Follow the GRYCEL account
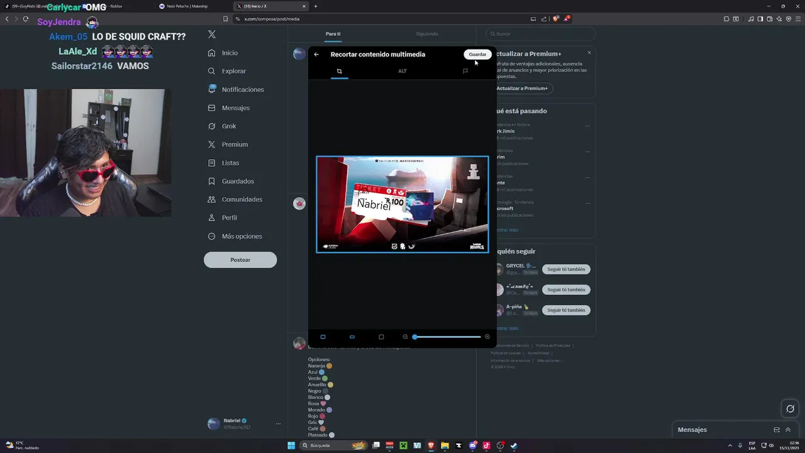 pos(566,269)
